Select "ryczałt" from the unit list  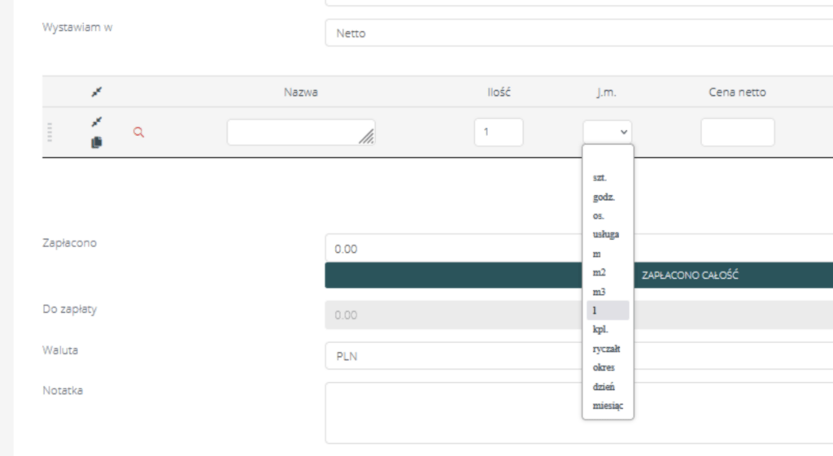[607, 348]
